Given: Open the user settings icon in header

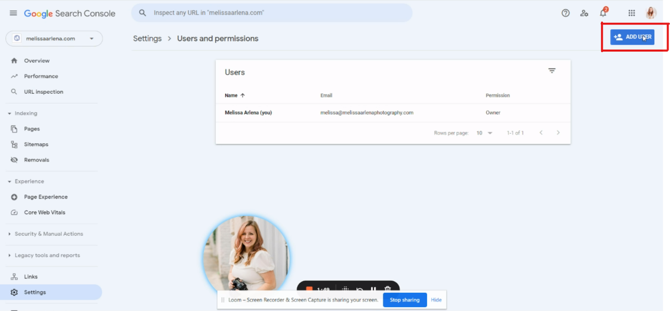Looking at the screenshot, I should [584, 13].
